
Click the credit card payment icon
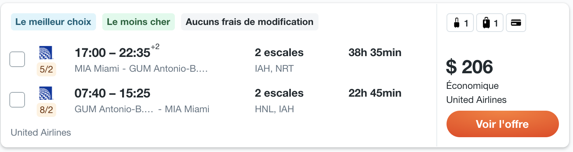(516, 23)
